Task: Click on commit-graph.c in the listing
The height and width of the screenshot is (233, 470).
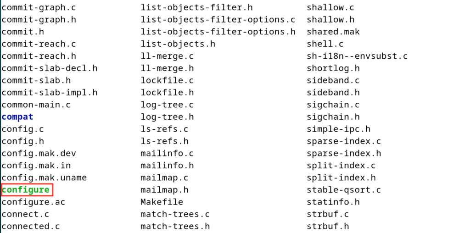Action: pyautogui.click(x=39, y=7)
